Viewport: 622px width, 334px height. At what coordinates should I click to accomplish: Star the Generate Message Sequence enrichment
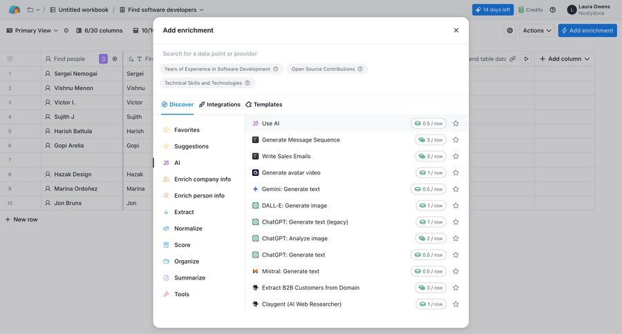456,140
